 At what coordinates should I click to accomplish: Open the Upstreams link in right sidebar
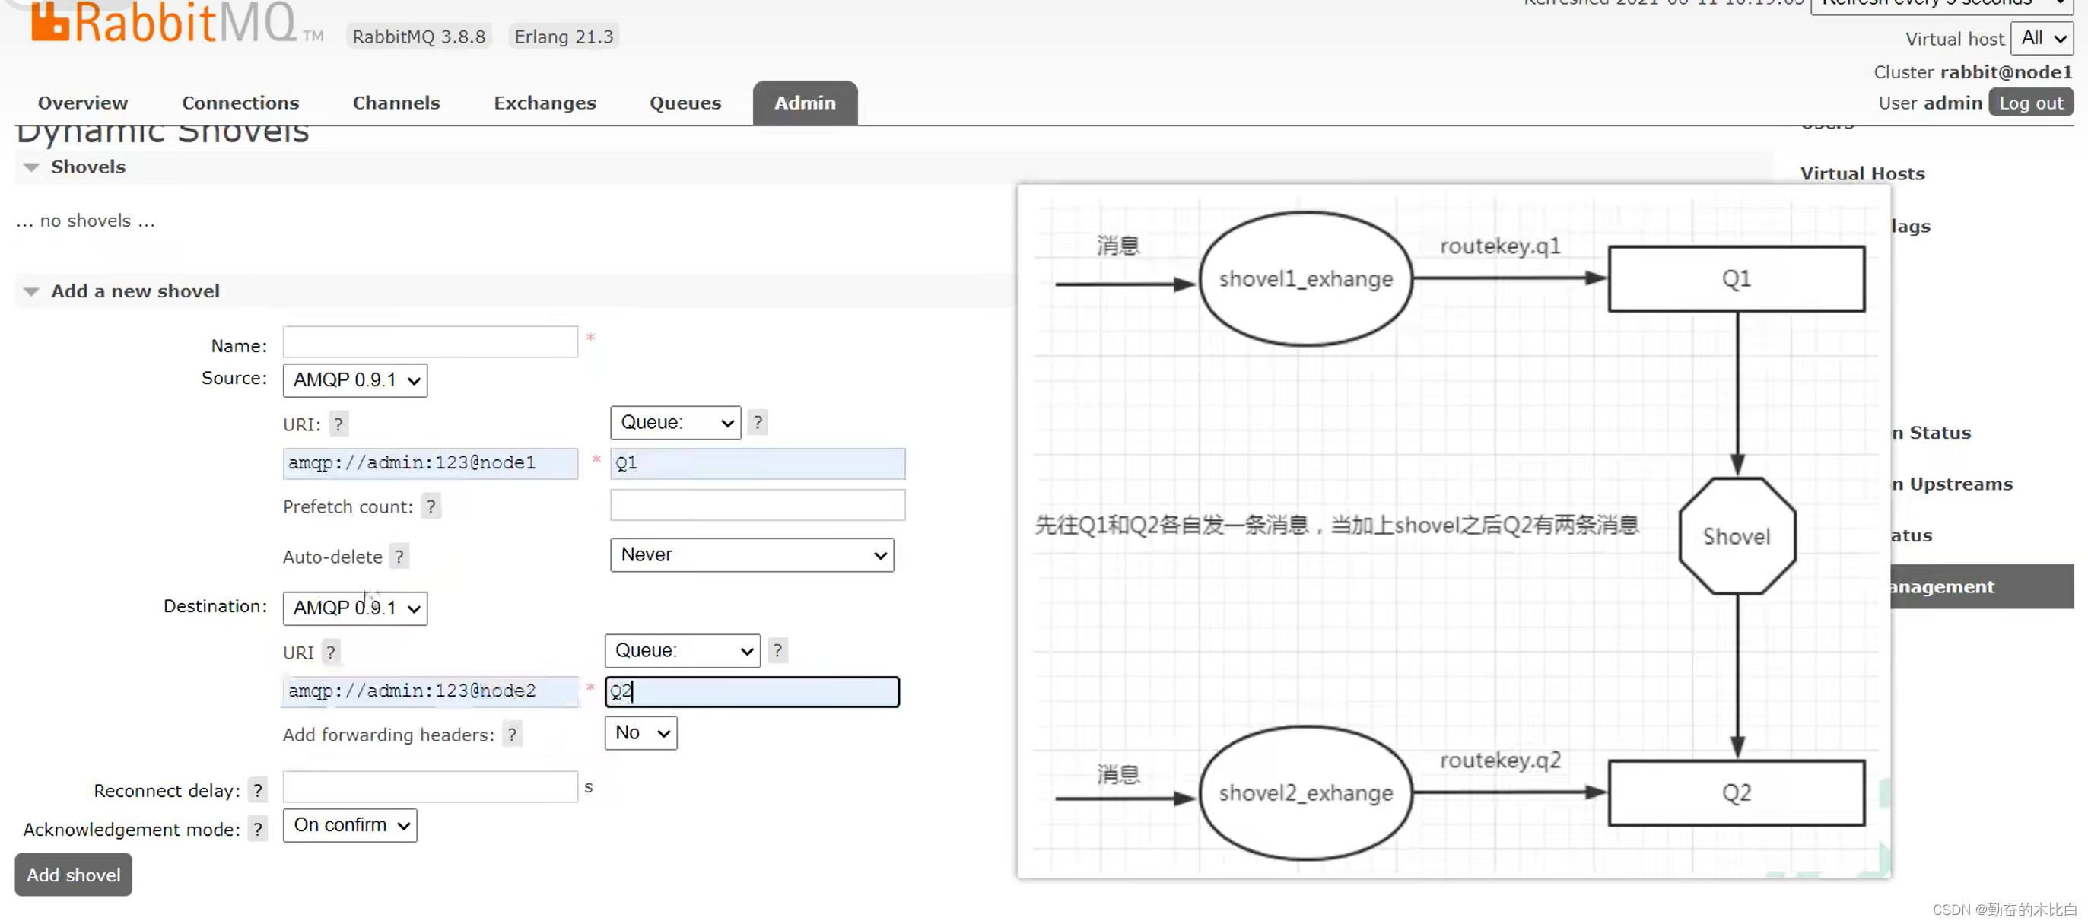(1951, 484)
